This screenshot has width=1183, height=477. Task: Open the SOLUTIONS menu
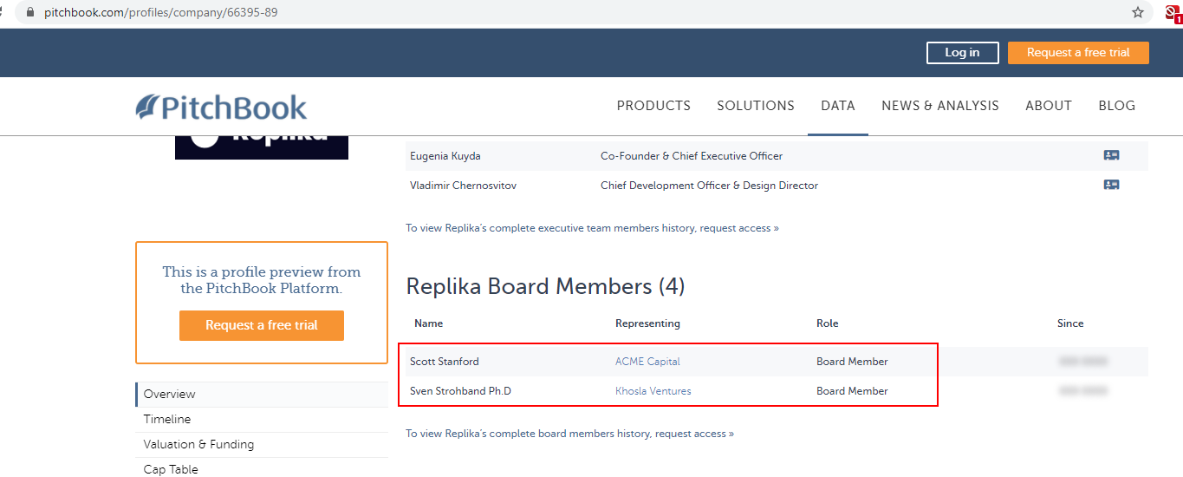click(x=756, y=106)
